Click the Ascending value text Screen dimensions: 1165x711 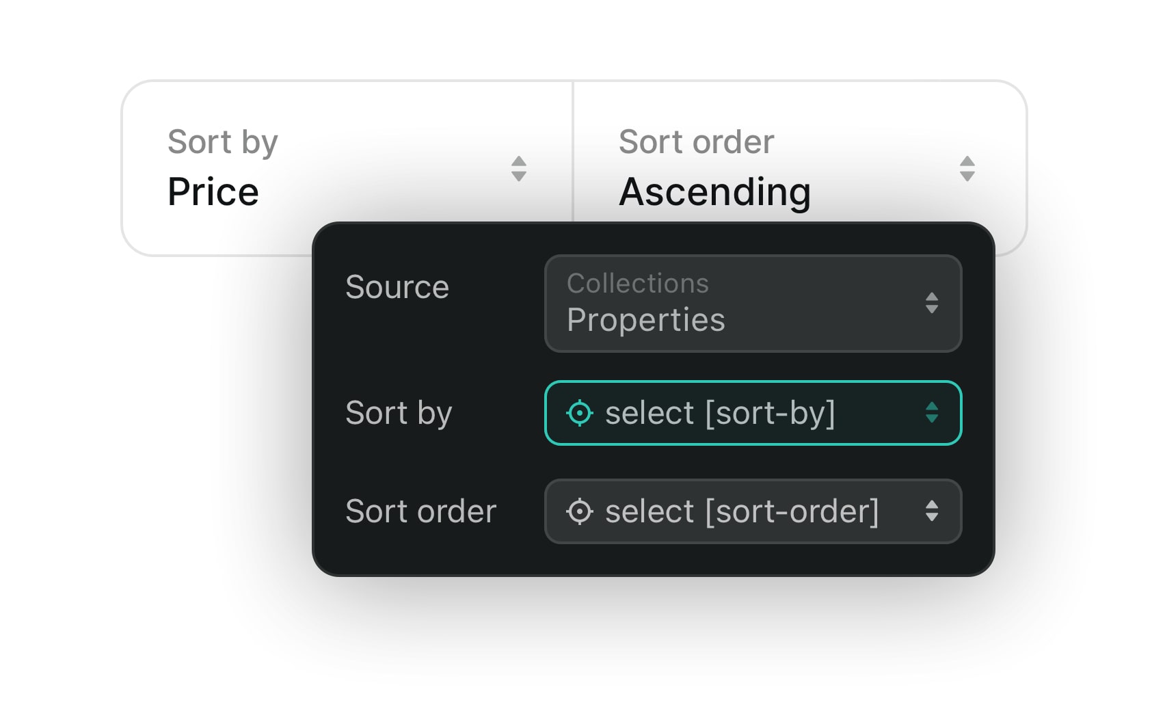coord(714,192)
